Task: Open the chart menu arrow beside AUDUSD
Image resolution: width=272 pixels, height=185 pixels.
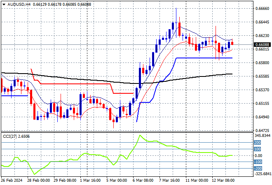Action: (x=3, y=4)
